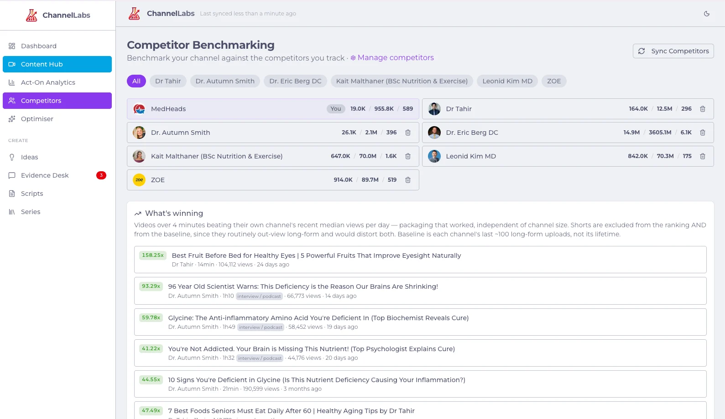The width and height of the screenshot is (725, 419).
Task: Click the red Evidence Desk badge 3
Action: point(101,175)
